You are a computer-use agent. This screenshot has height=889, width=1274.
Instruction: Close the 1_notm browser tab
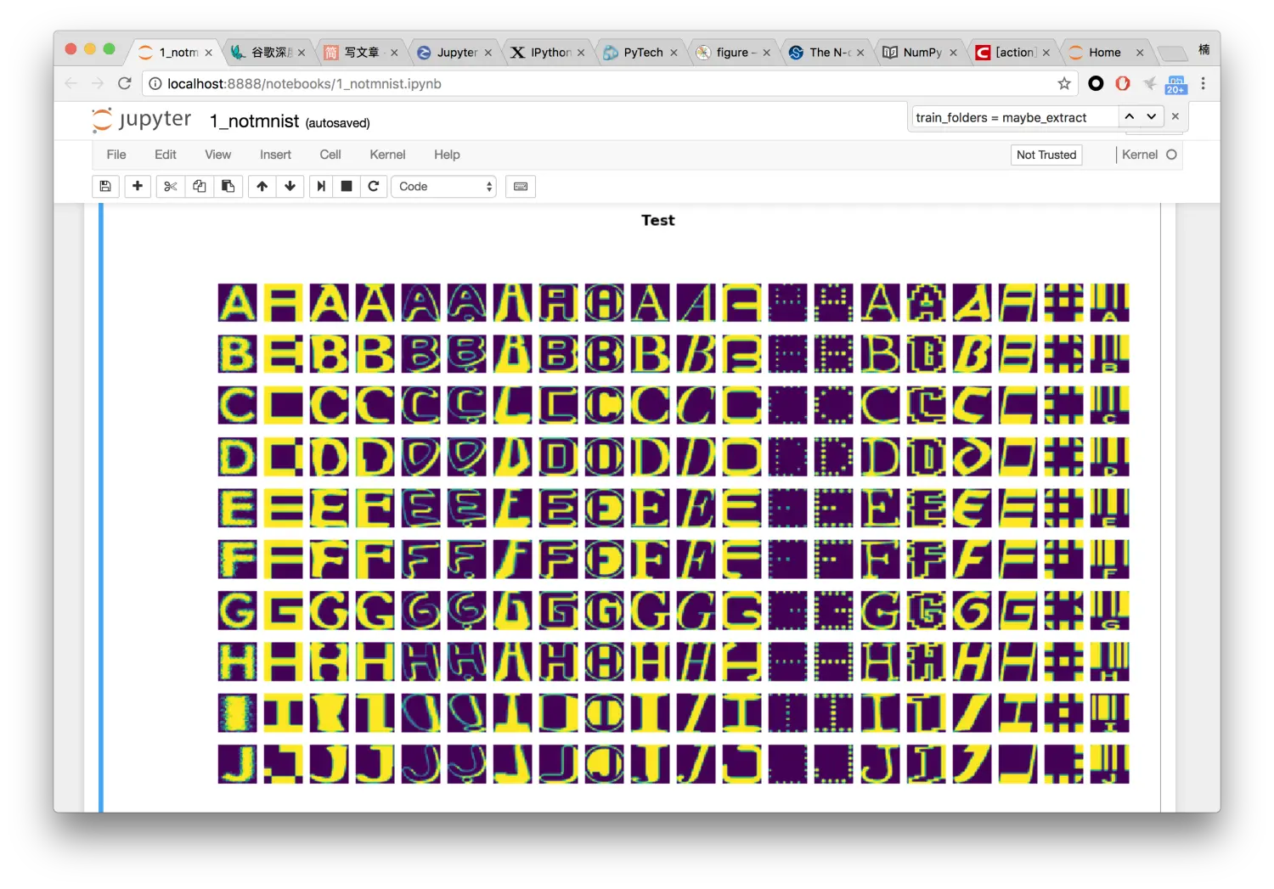click(x=209, y=53)
